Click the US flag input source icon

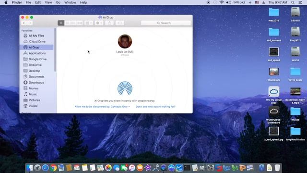pos(257,2)
